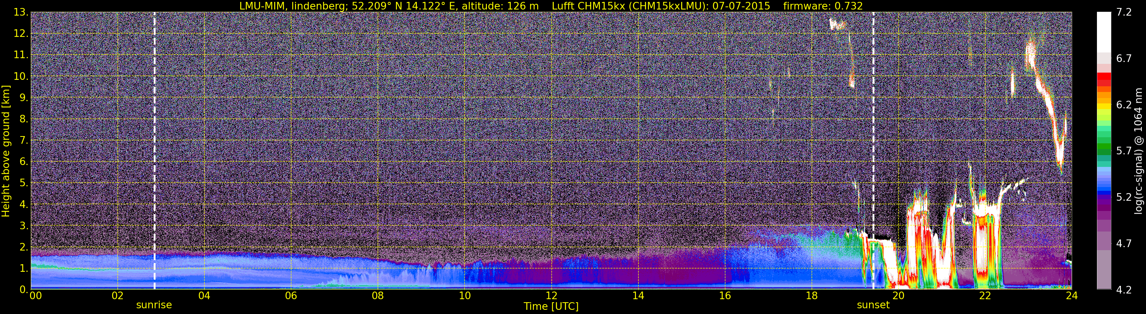Click the "Time [UTC]" axis label
This screenshot has width=1146, height=314.
coord(551,306)
